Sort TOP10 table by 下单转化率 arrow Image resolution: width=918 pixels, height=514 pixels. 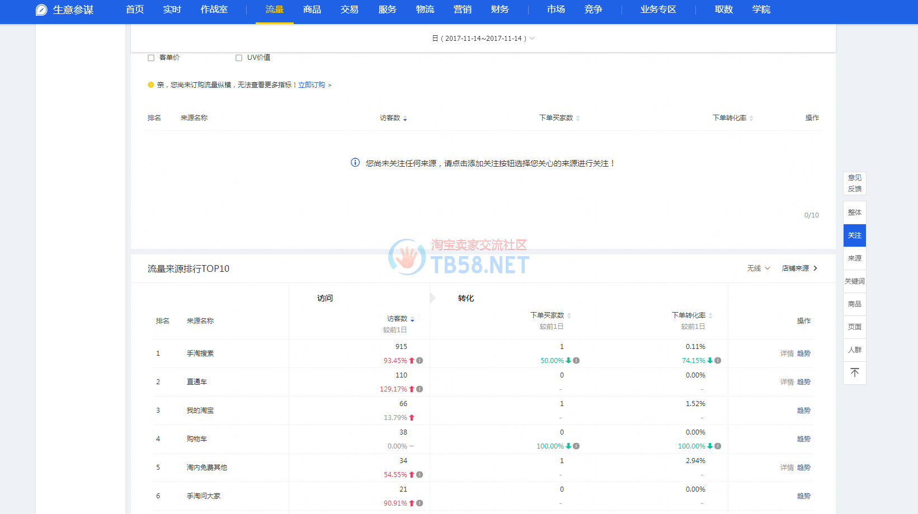click(x=710, y=316)
